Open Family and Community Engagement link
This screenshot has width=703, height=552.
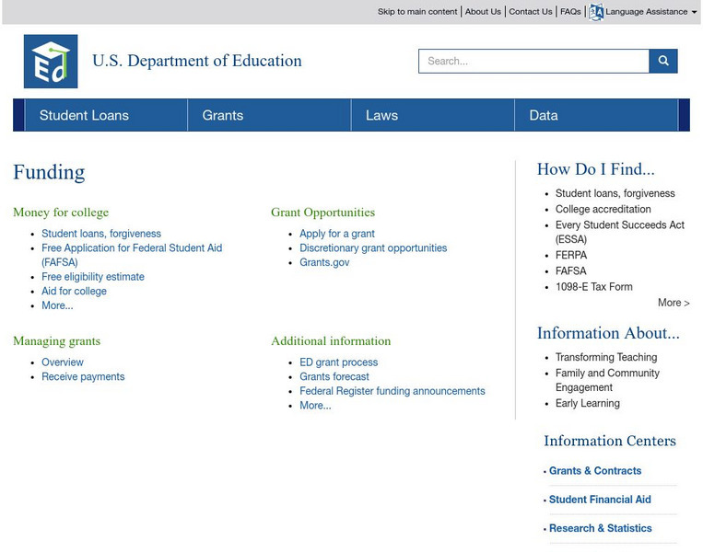607,380
